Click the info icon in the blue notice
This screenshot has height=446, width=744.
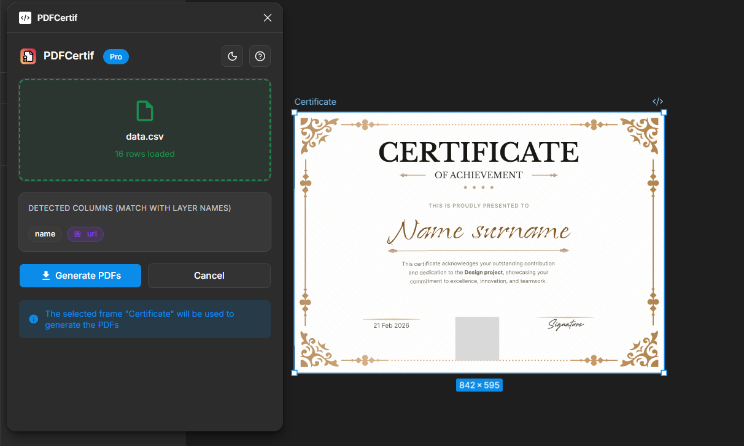tap(33, 319)
